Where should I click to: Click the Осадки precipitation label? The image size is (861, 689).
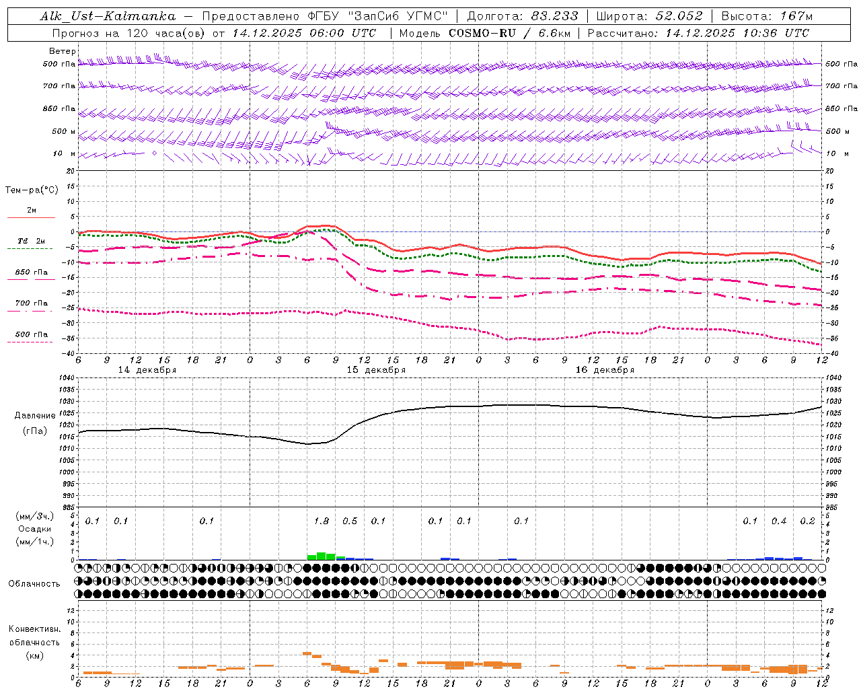tap(34, 529)
